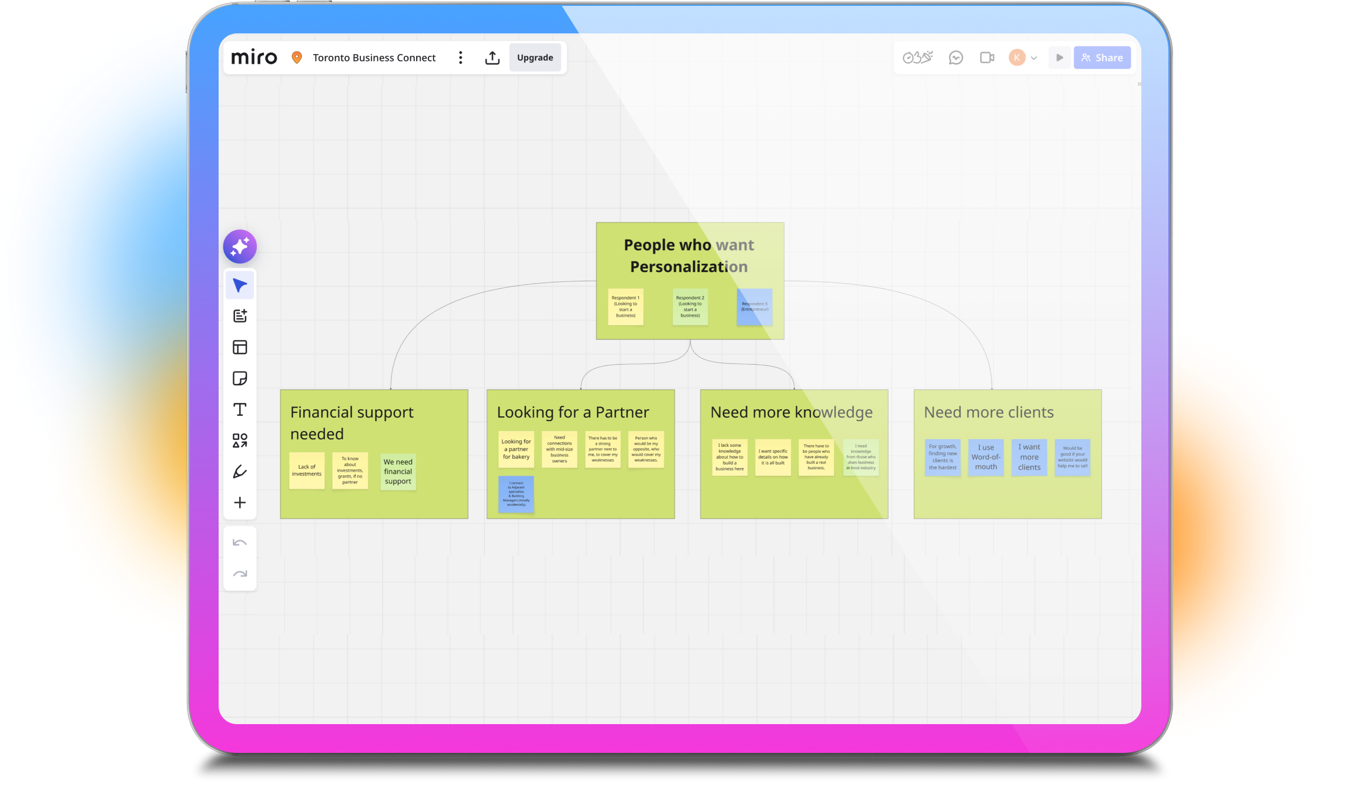Open the Shapes tool

coord(240,440)
